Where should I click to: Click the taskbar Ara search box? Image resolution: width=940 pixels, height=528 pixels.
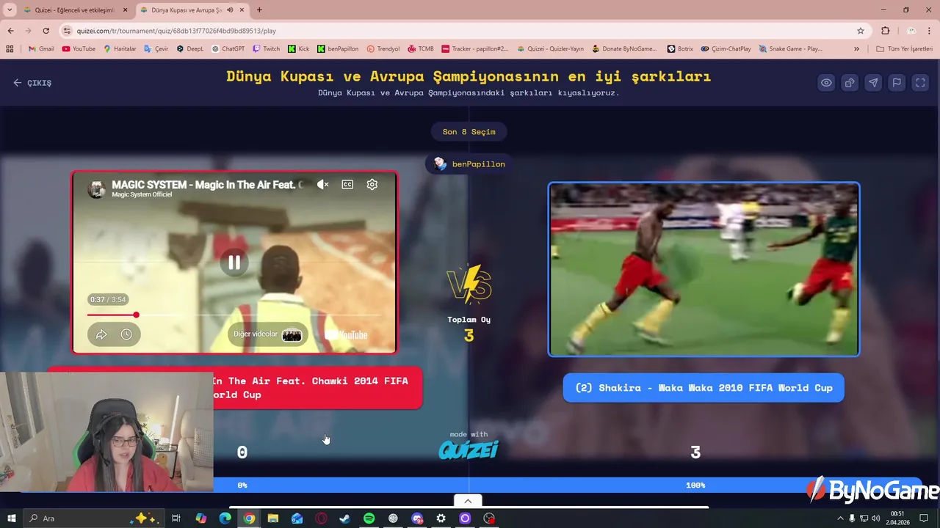[93, 518]
